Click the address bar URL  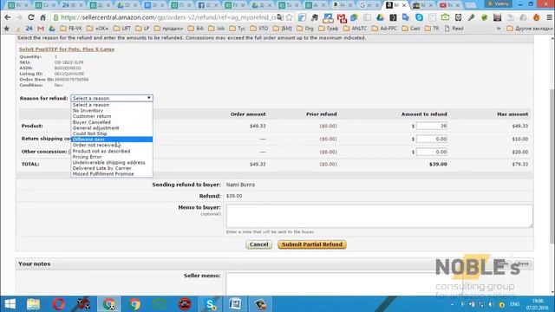[169, 17]
